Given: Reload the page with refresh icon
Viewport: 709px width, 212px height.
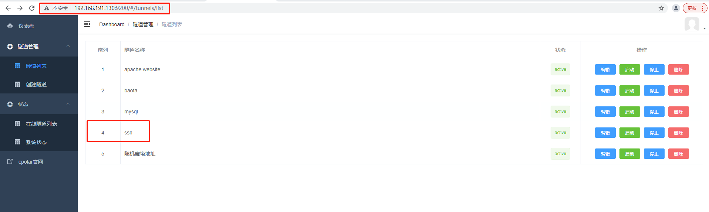Looking at the screenshot, I should click(x=32, y=8).
